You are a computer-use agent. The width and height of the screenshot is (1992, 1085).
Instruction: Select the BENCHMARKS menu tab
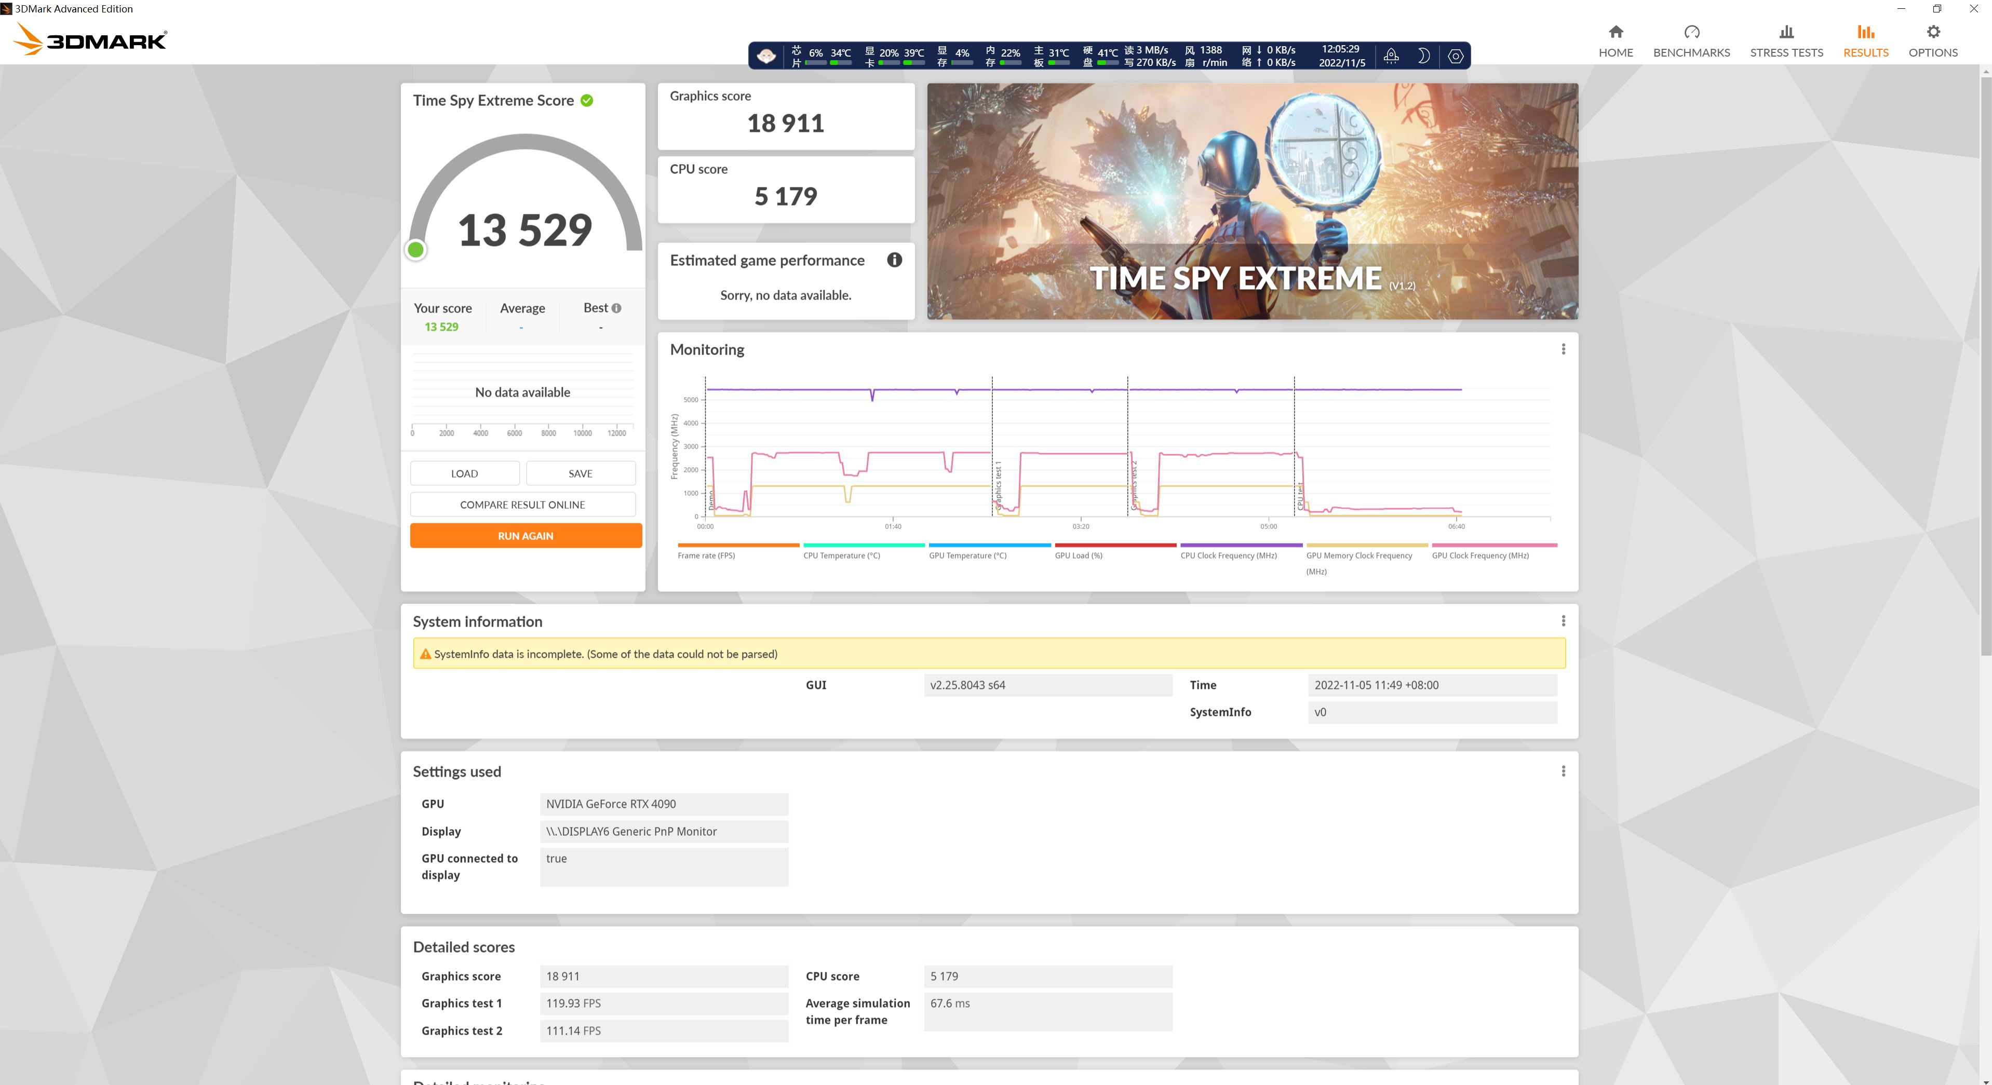[1691, 40]
